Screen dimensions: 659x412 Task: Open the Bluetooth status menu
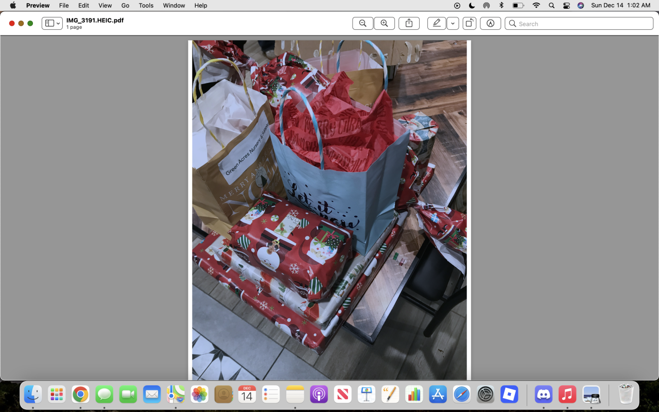501,6
